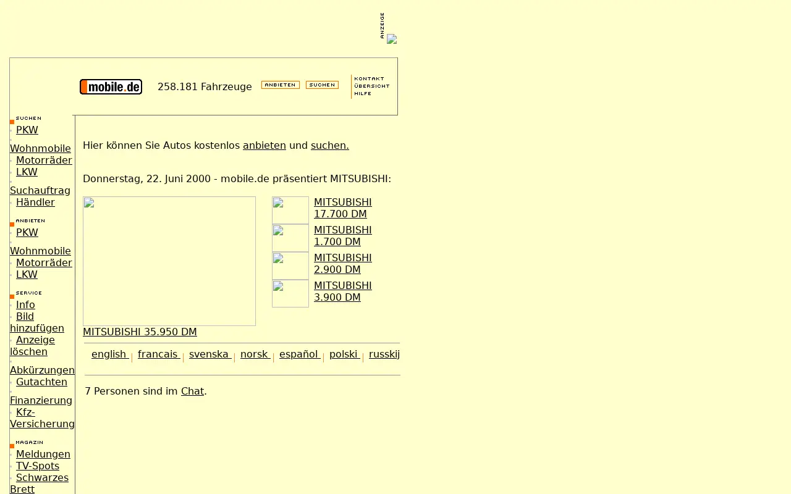Select PKW under the Anbieten section
The image size is (791, 494).
point(27,233)
